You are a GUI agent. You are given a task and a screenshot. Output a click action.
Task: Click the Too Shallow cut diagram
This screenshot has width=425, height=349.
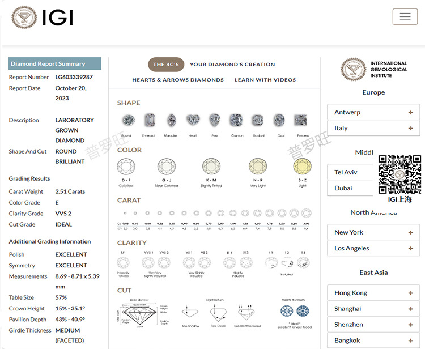click(x=190, y=313)
